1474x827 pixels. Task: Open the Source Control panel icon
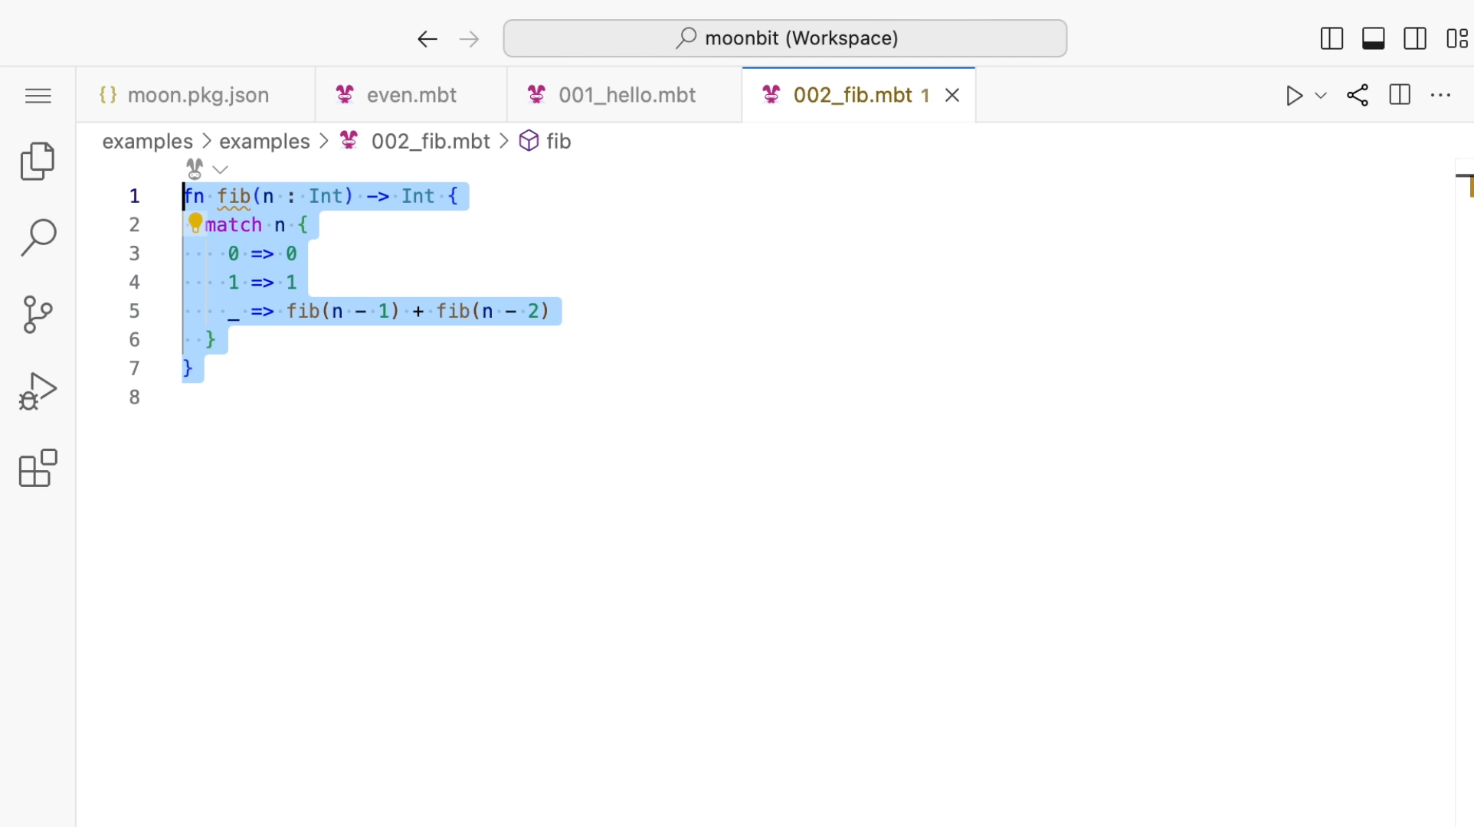pos(38,314)
